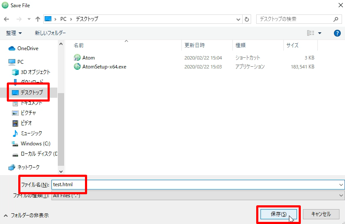Expand the address bar history dropdown
This screenshot has width=345, height=224.
point(239,19)
